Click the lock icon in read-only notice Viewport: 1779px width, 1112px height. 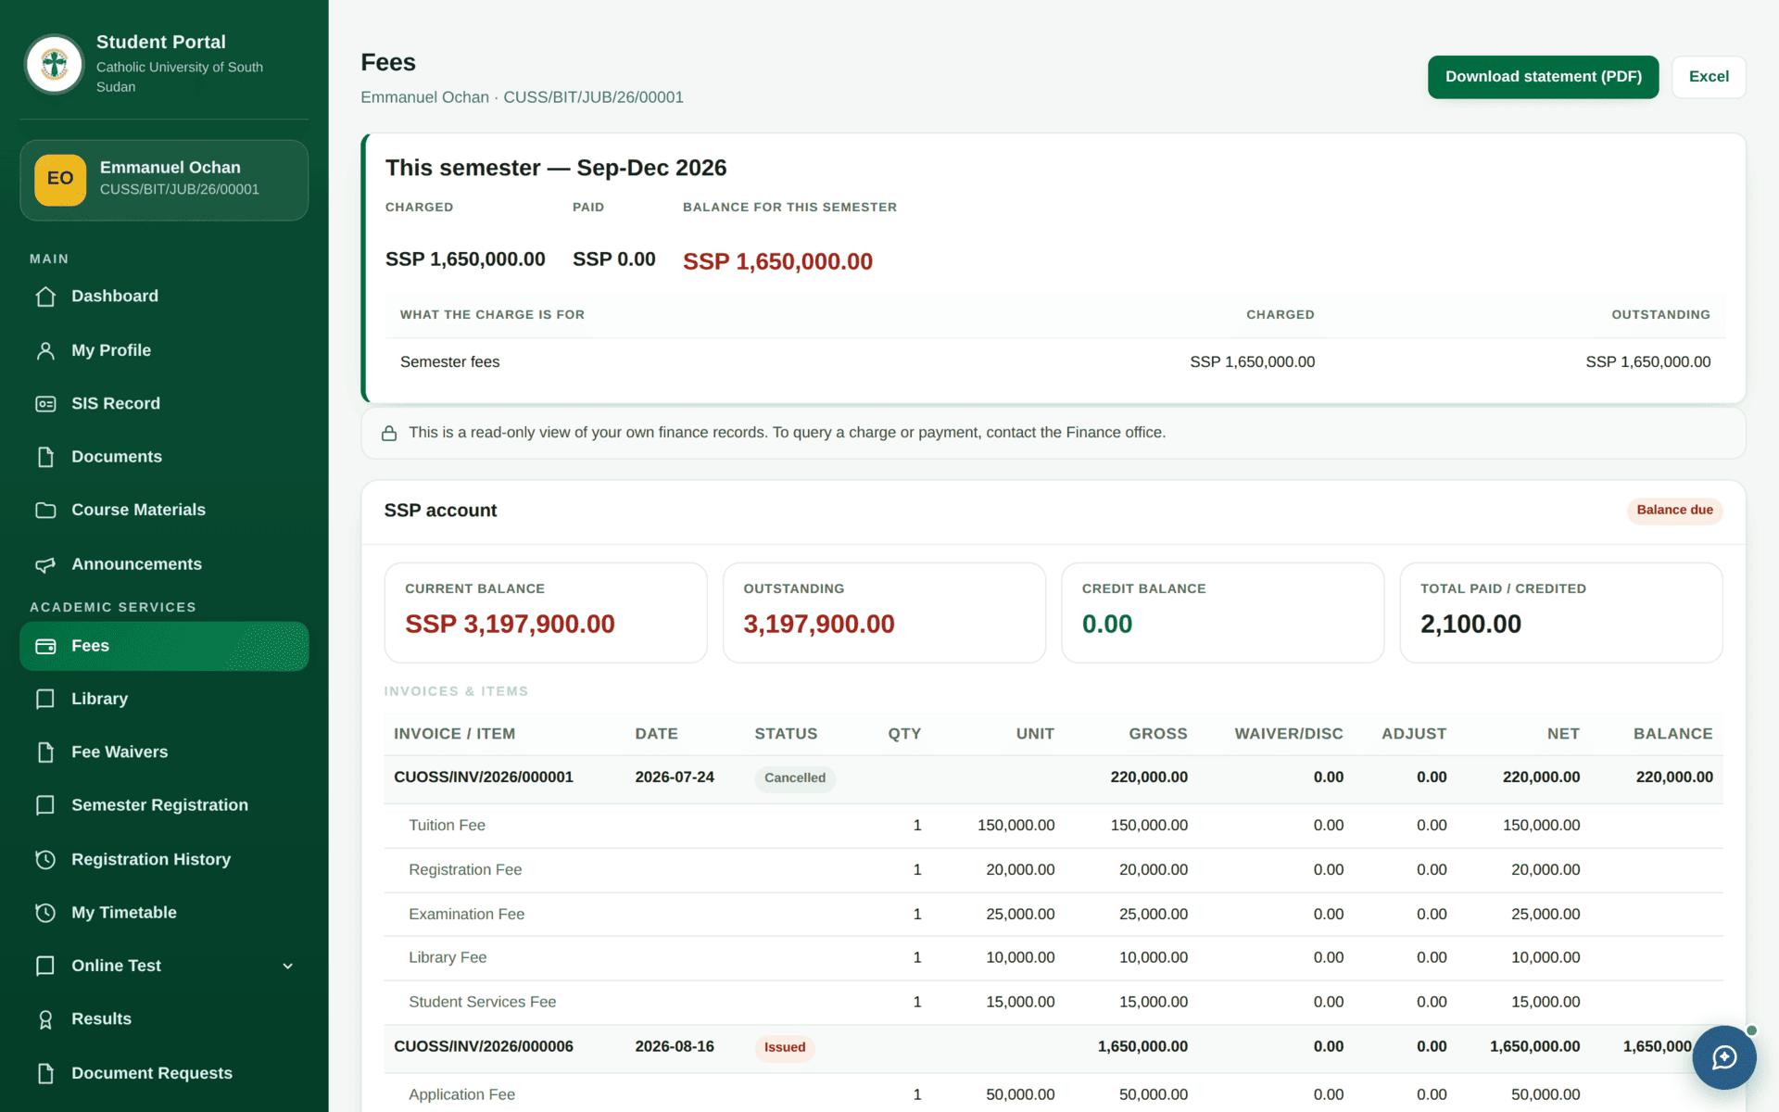(389, 433)
